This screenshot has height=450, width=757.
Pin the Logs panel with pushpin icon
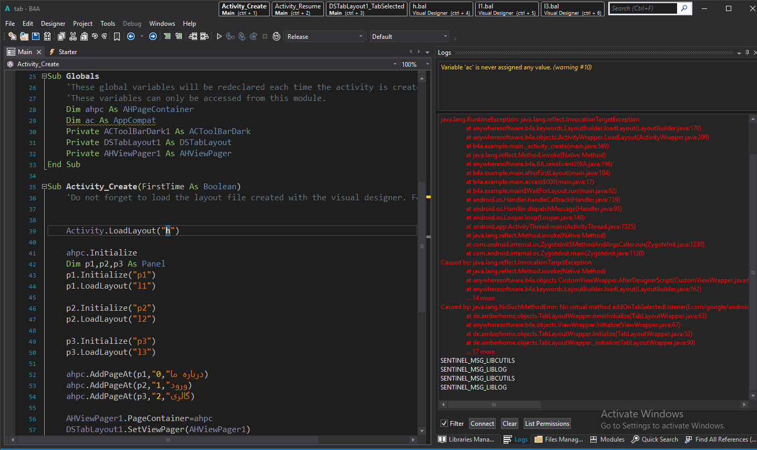[747, 53]
